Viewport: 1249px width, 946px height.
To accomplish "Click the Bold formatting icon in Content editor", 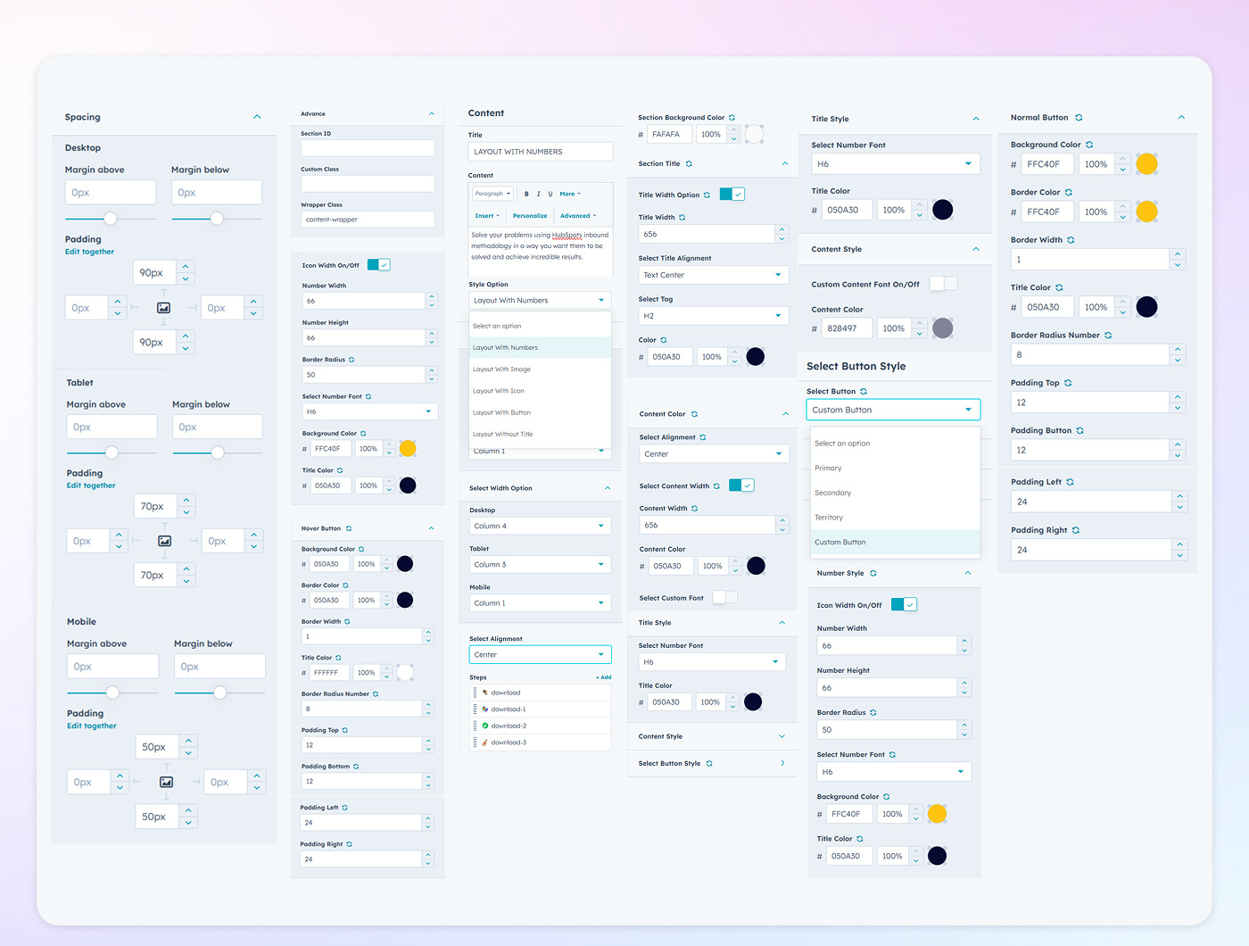I will (526, 194).
